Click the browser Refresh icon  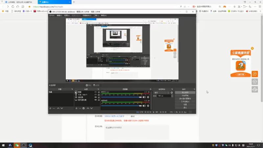[13, 7]
